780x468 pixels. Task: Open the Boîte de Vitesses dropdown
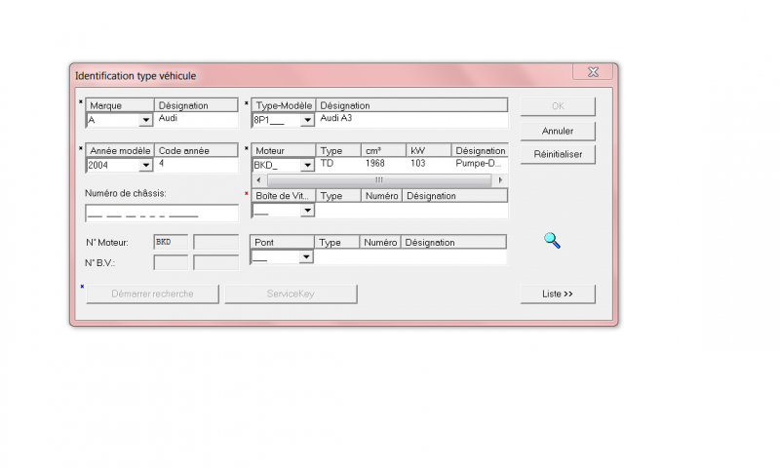click(306, 211)
